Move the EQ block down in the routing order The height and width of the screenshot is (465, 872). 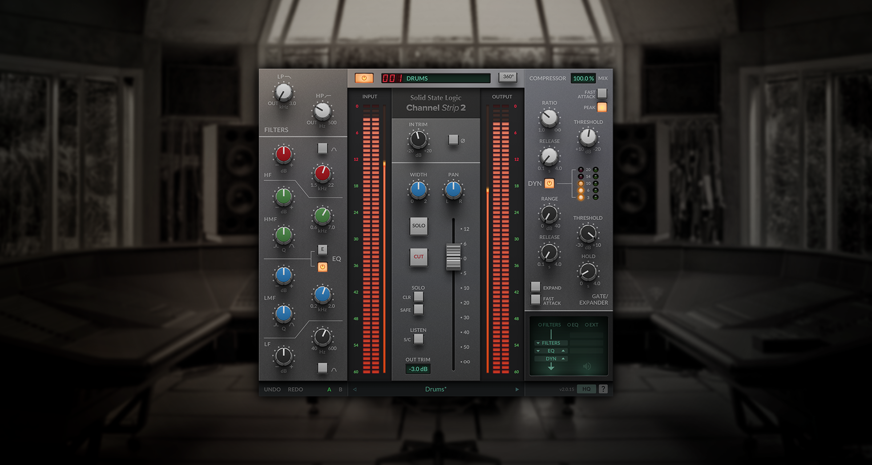tap(538, 351)
